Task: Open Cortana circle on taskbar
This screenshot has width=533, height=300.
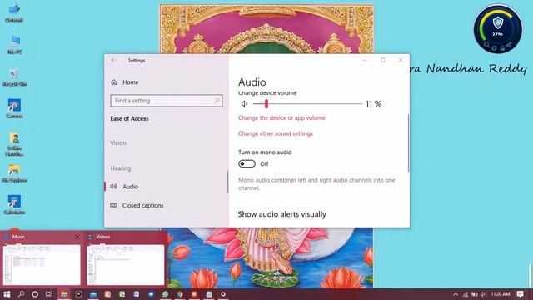Action: (x=35, y=294)
